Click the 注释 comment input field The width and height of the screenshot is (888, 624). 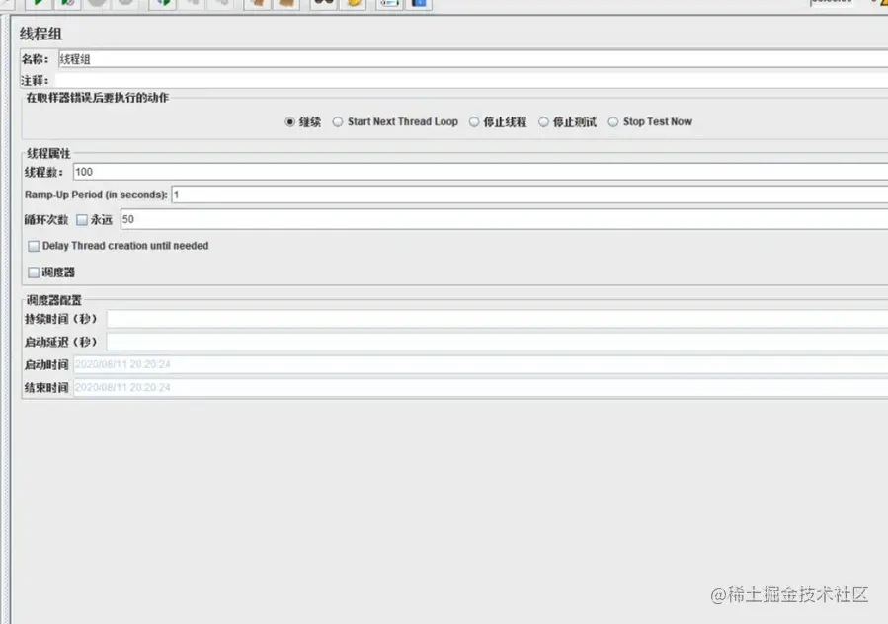tap(471, 80)
